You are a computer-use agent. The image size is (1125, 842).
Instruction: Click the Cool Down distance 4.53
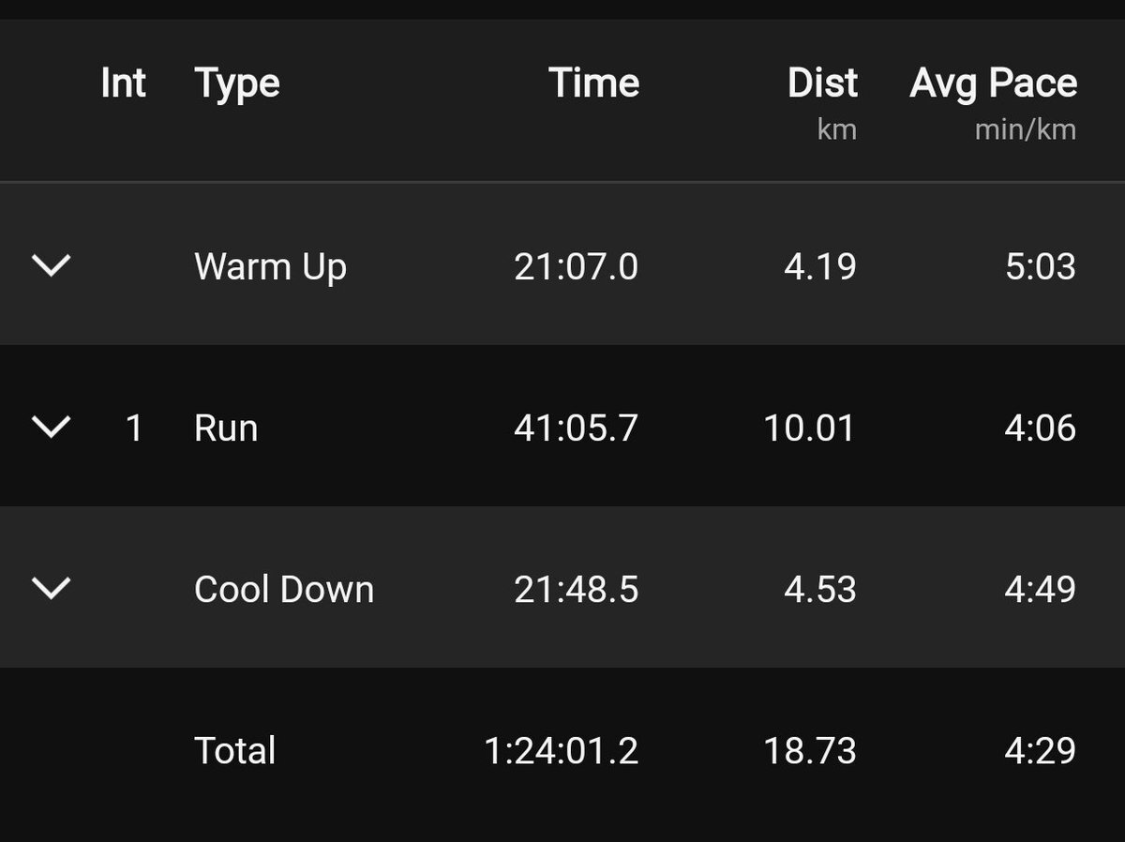(x=819, y=590)
